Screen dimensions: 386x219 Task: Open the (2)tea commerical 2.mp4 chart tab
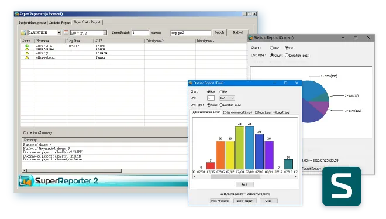tap(237, 112)
